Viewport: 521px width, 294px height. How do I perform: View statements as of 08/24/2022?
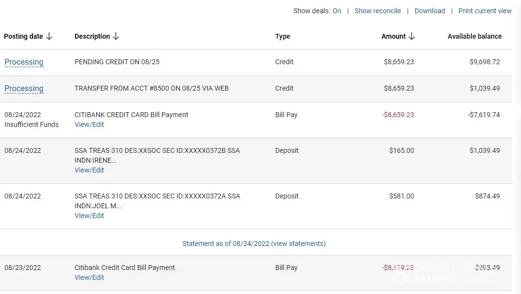pos(254,244)
